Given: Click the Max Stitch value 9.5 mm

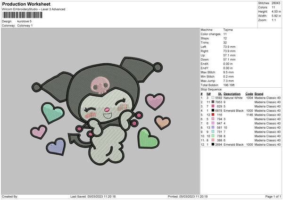Looking at the screenshot, I should coord(228,72).
